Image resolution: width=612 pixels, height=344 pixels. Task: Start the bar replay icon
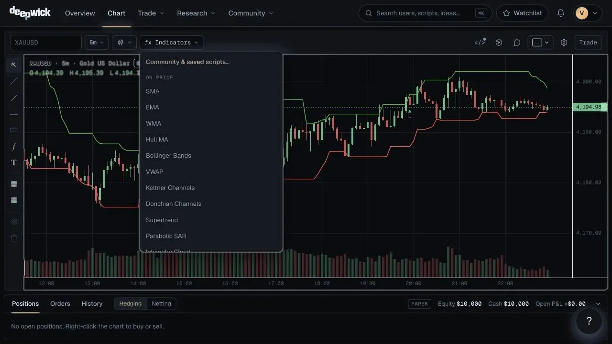pyautogui.click(x=499, y=43)
